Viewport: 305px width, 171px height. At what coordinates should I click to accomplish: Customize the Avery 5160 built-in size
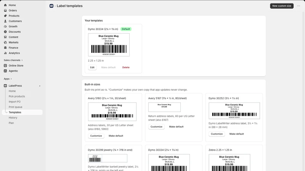click(96, 136)
